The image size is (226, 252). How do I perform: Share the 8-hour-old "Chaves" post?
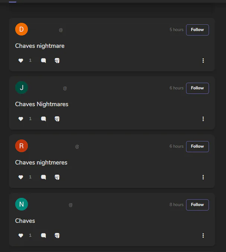click(x=57, y=236)
